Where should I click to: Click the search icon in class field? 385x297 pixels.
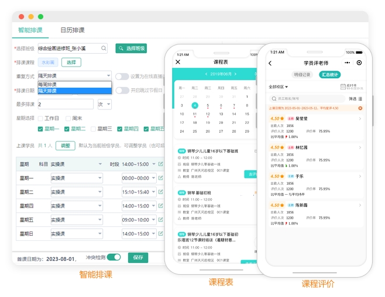click(104, 49)
